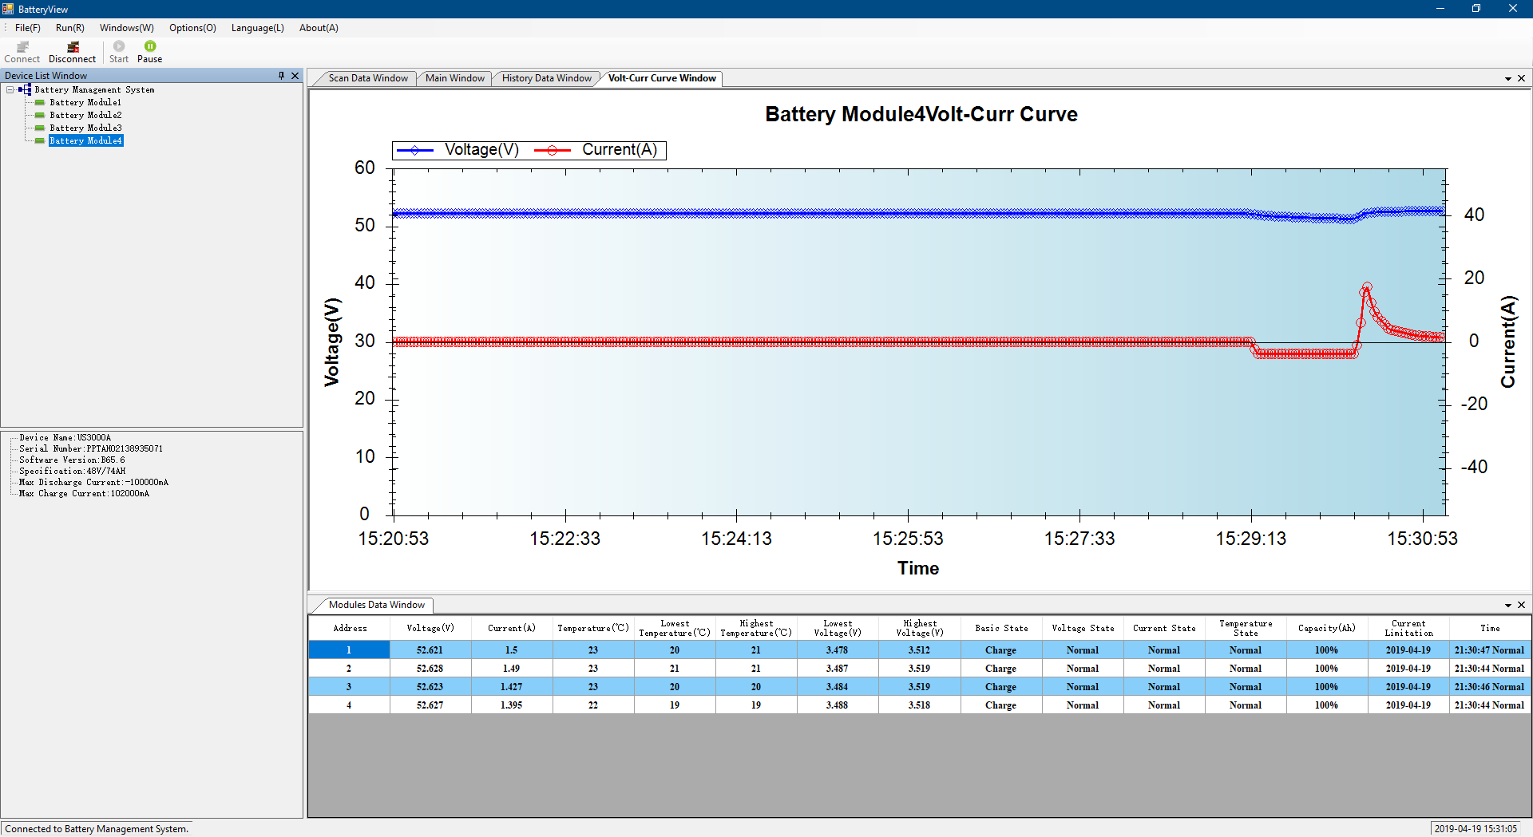This screenshot has width=1533, height=837.
Task: Open the Modules Data Window dropdown arrow
Action: coord(1507,605)
